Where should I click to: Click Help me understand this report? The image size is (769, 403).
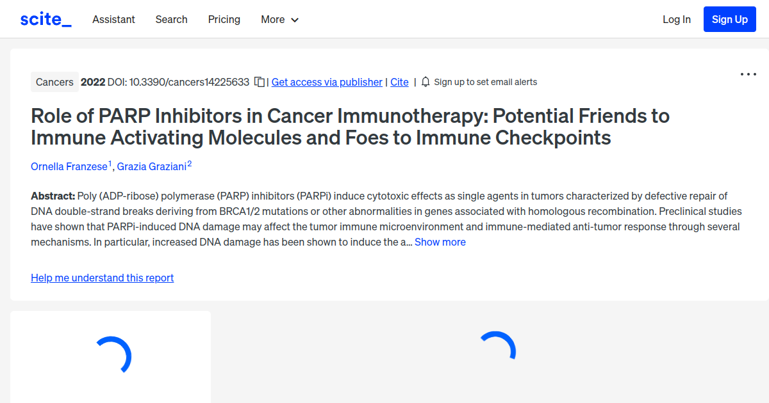(x=102, y=278)
